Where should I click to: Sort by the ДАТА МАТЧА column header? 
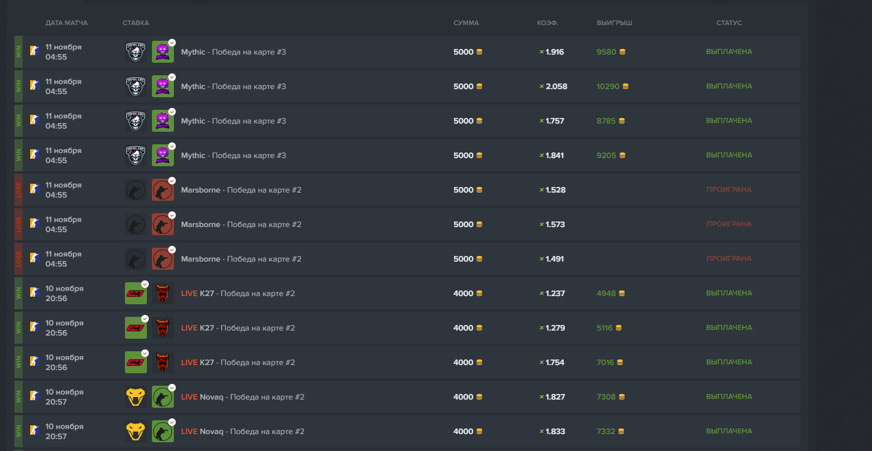(67, 23)
